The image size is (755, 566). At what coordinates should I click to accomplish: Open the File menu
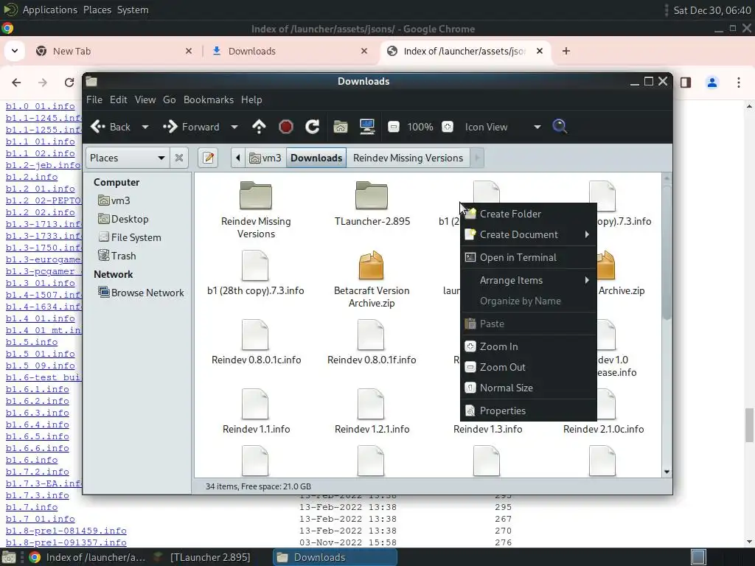[94, 99]
